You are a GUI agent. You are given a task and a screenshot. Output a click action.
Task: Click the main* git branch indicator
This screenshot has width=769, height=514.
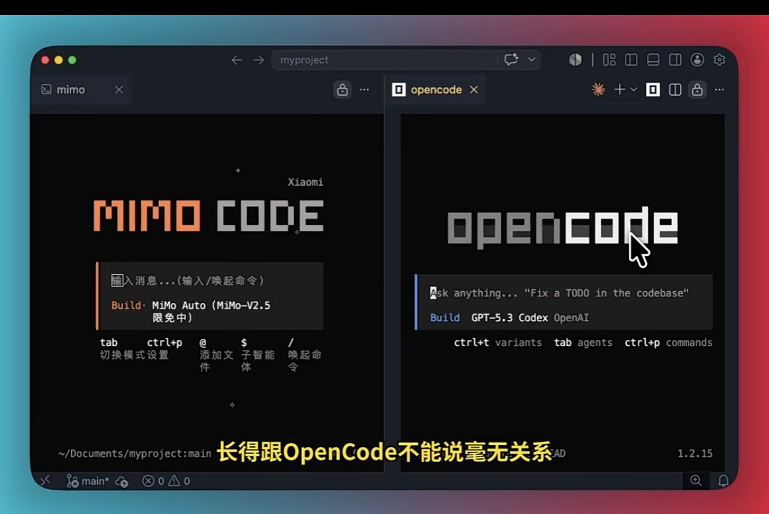tap(87, 481)
